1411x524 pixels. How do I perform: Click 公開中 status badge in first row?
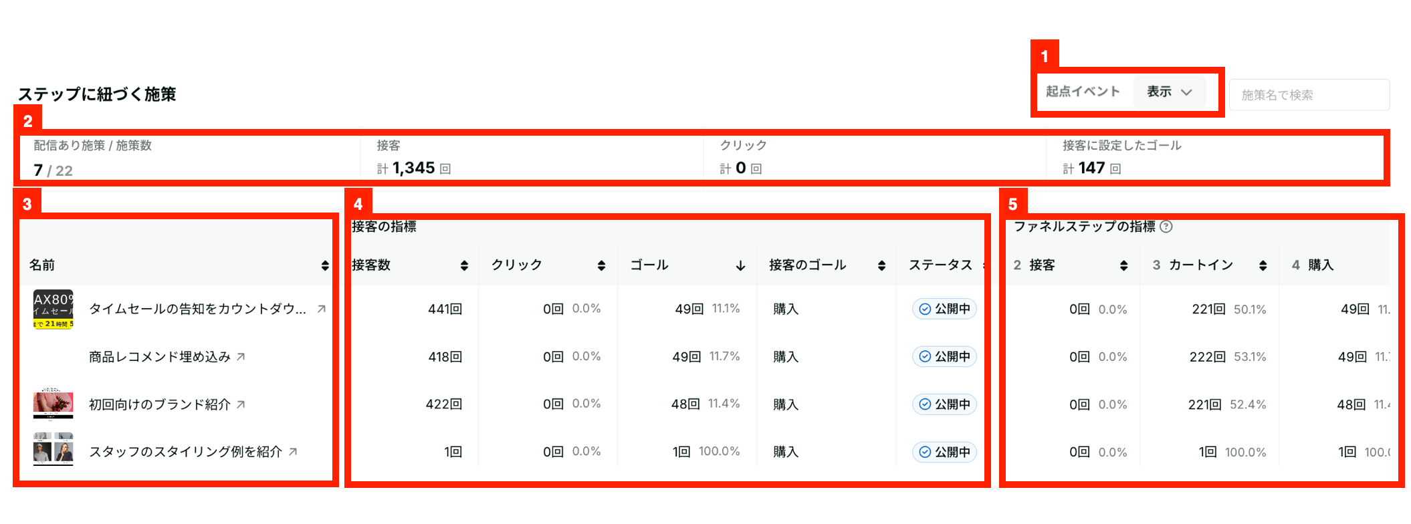click(x=944, y=309)
